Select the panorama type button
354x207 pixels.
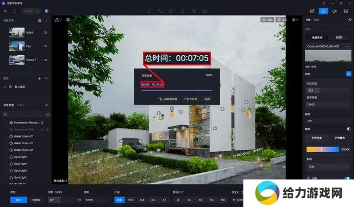coord(37,200)
